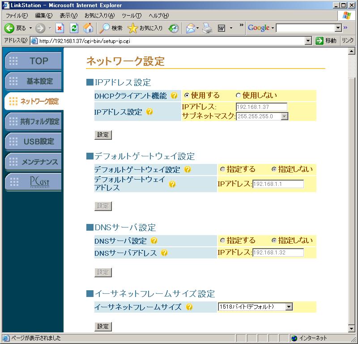
Task: Click help icon beside DNSサーバアドレス
Action: pos(164,253)
